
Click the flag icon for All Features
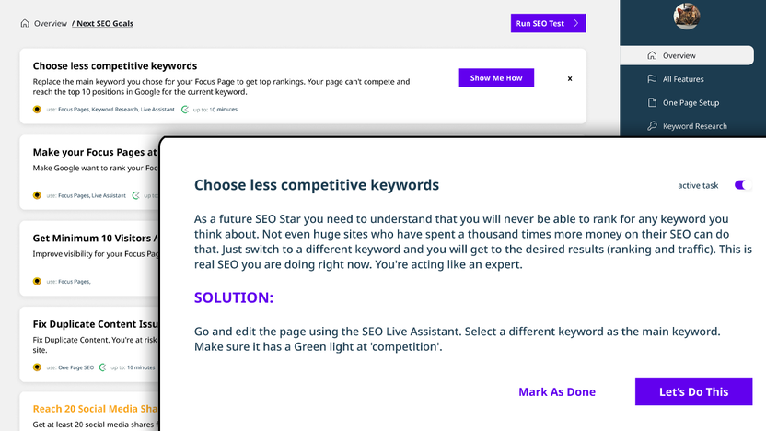pos(652,78)
